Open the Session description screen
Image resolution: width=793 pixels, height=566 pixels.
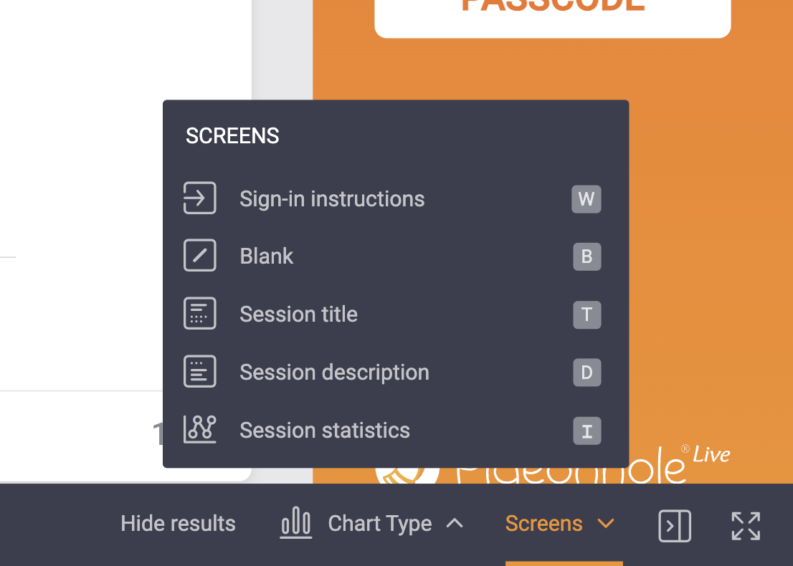click(334, 372)
